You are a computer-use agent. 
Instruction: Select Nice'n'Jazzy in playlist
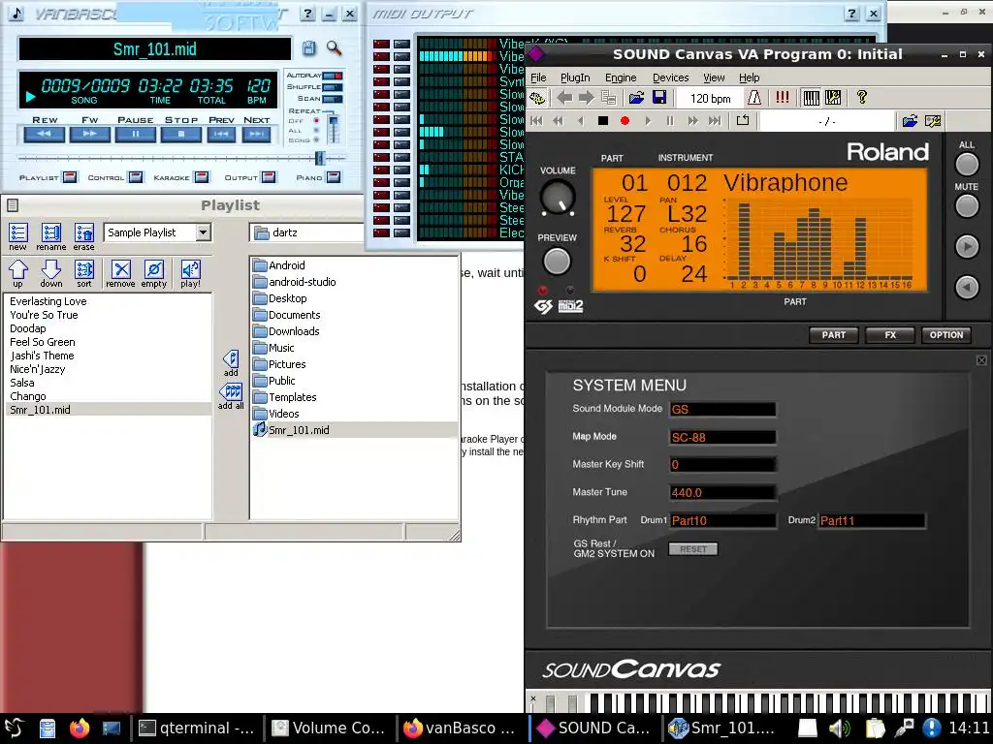(38, 369)
